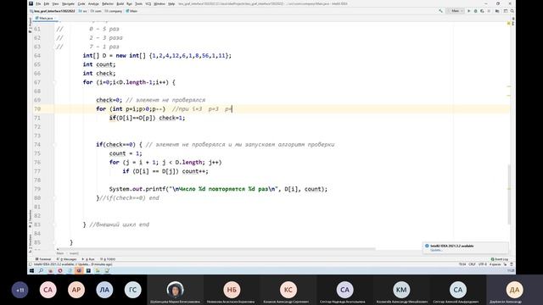Screen dimensions: 543x305
Task: Click the tool windows toggle icon in status bar corner
Action: 31,264
